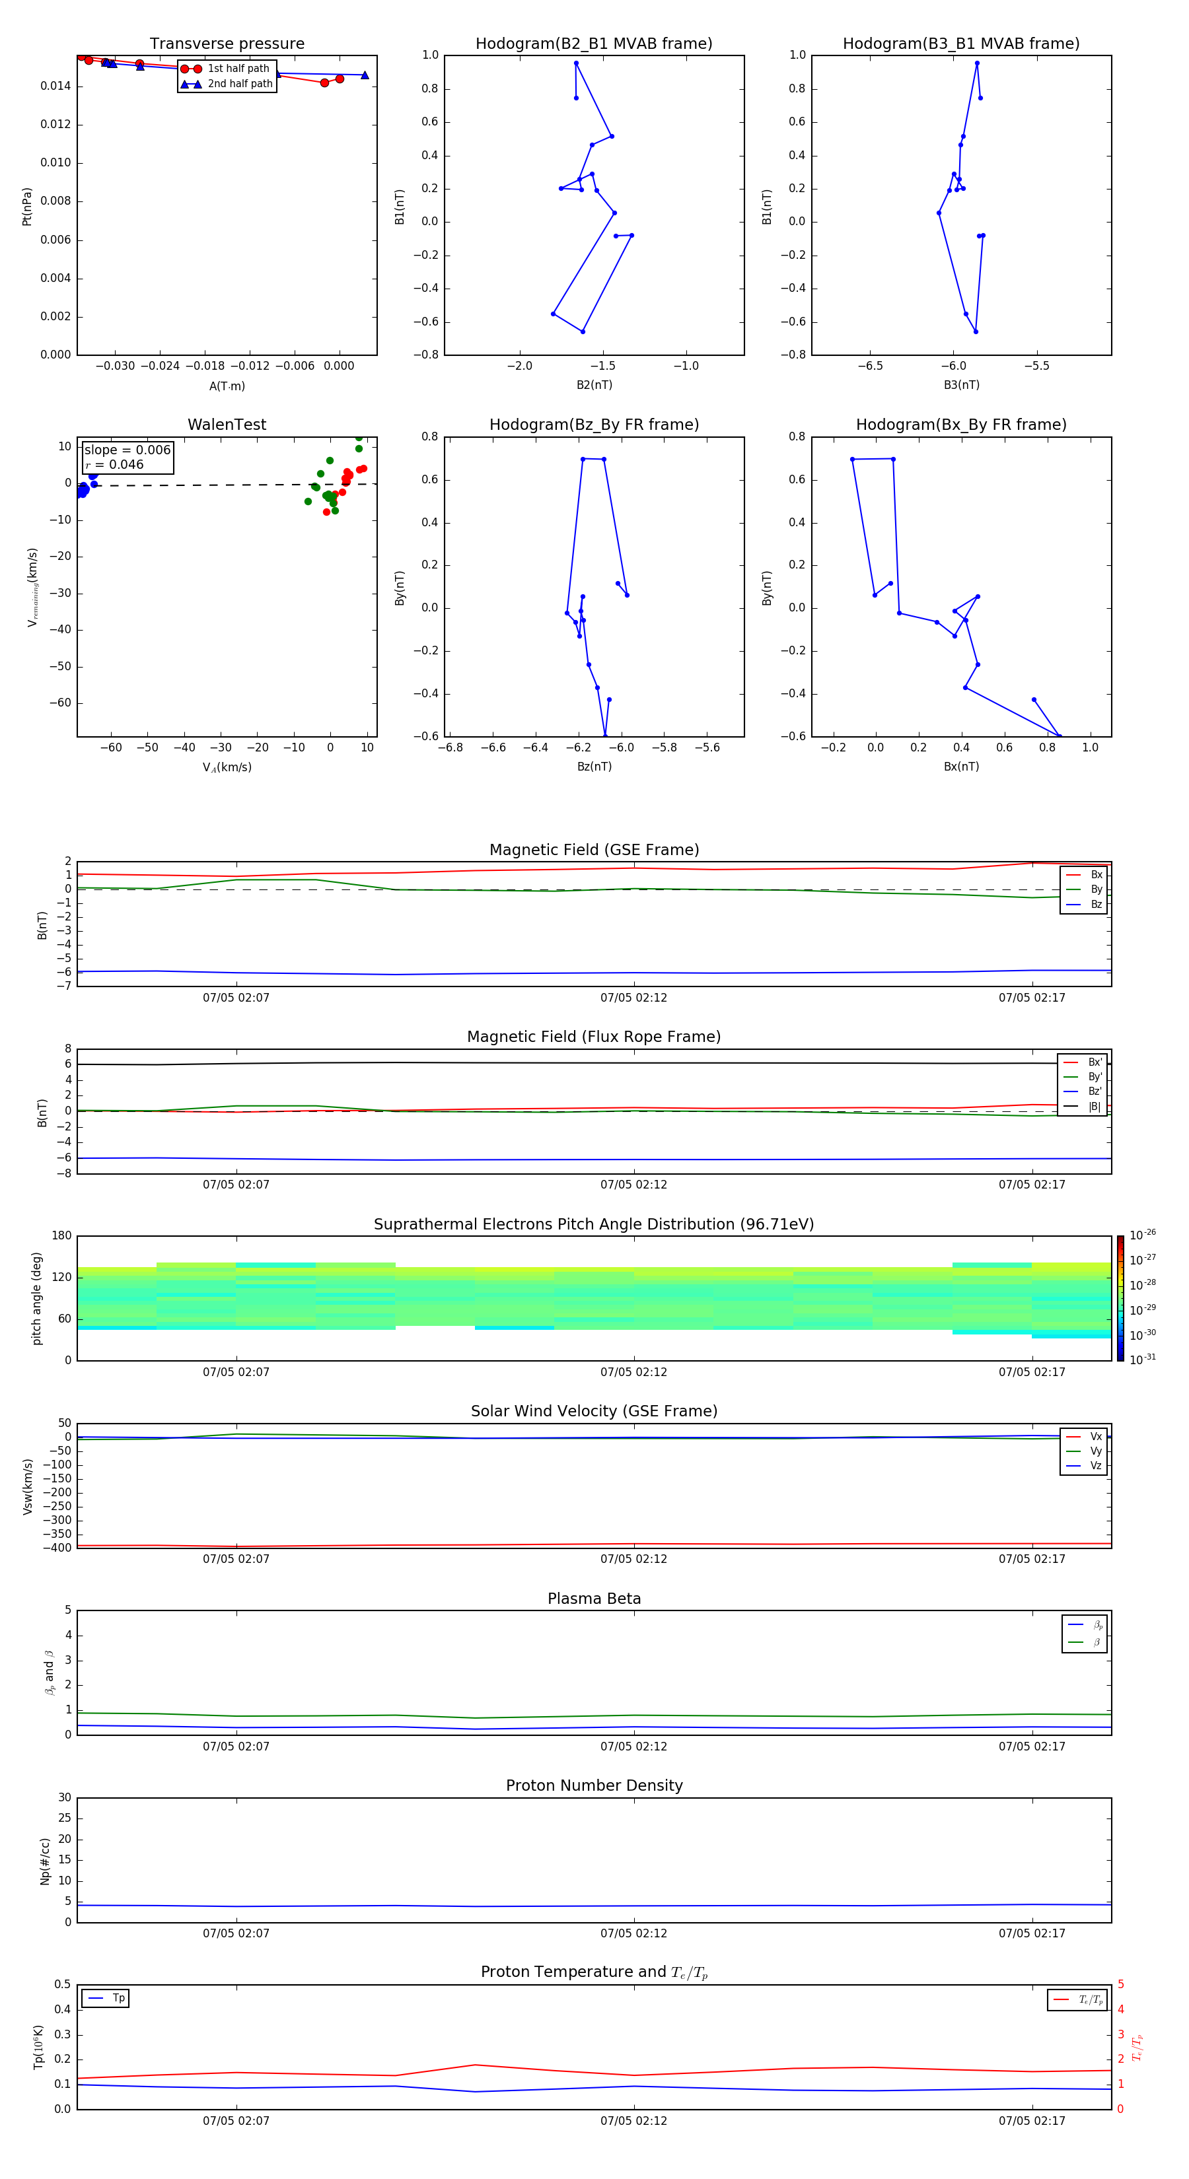Select the 'V_remaining(km/s)' y-axis label
This screenshot has height=2179, width=1189.
(32, 587)
